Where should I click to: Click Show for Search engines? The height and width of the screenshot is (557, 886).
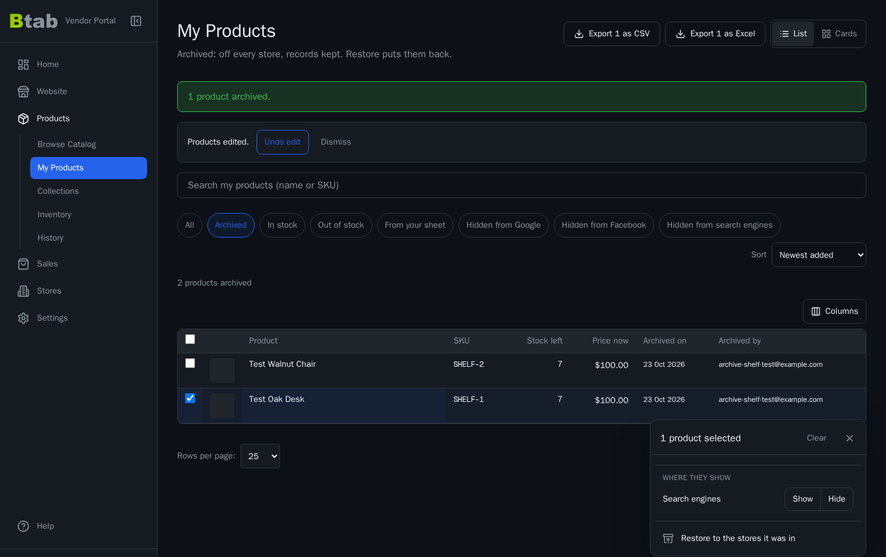click(x=802, y=499)
